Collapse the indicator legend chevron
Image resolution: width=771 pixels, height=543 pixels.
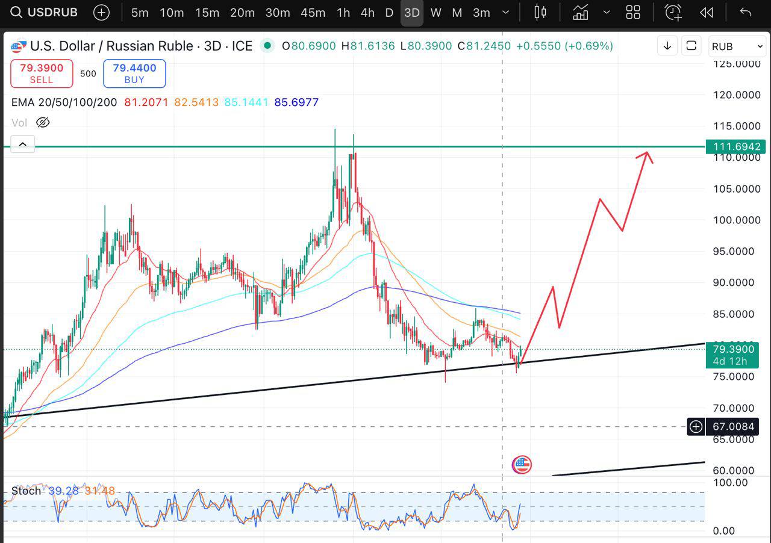coord(22,144)
